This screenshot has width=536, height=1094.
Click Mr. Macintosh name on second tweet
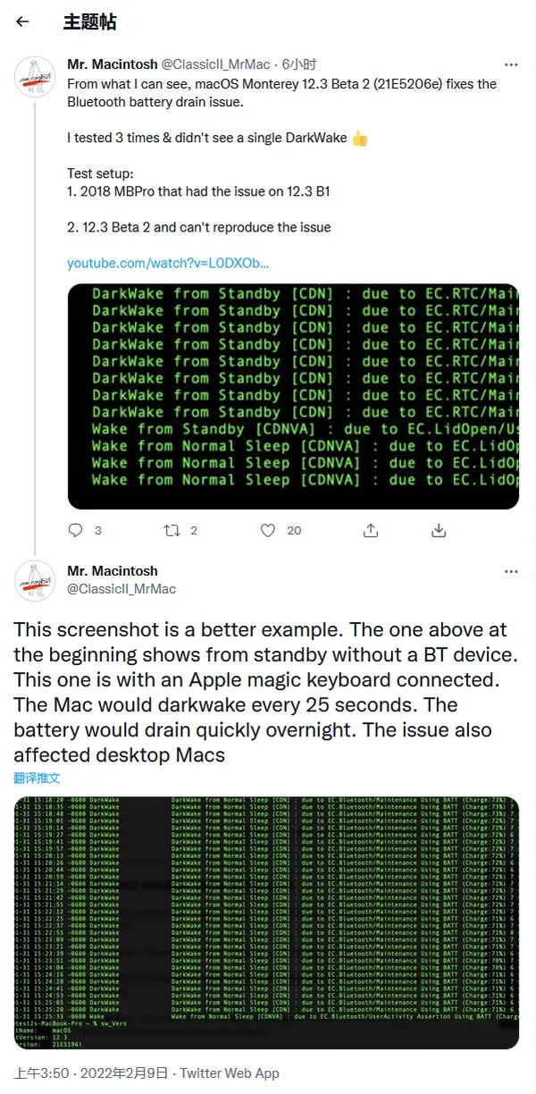(x=112, y=571)
